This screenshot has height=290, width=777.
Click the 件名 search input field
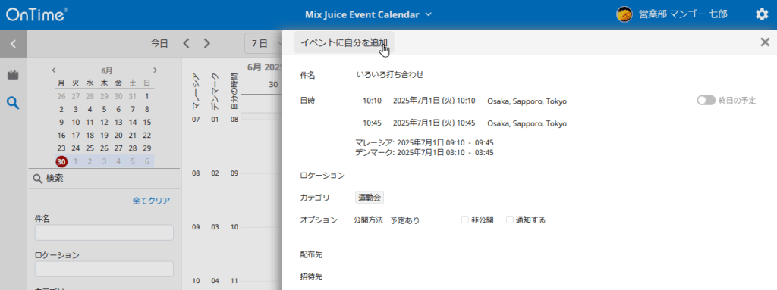coord(104,232)
